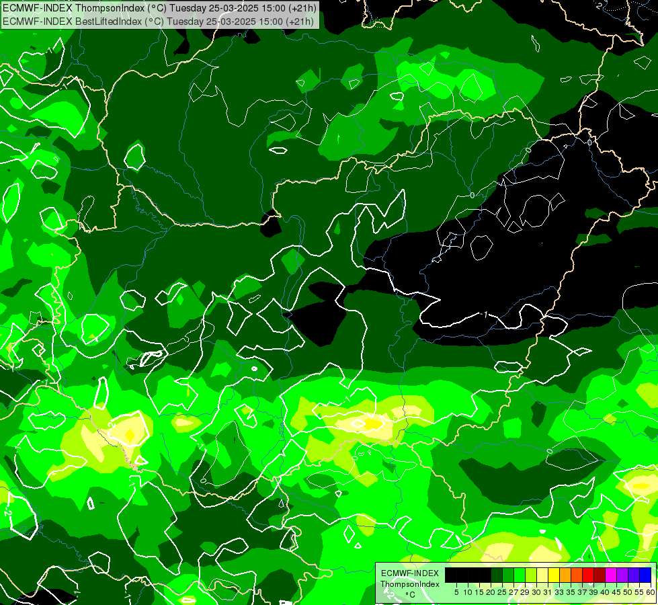Click legend scale value "27"

[513, 592]
